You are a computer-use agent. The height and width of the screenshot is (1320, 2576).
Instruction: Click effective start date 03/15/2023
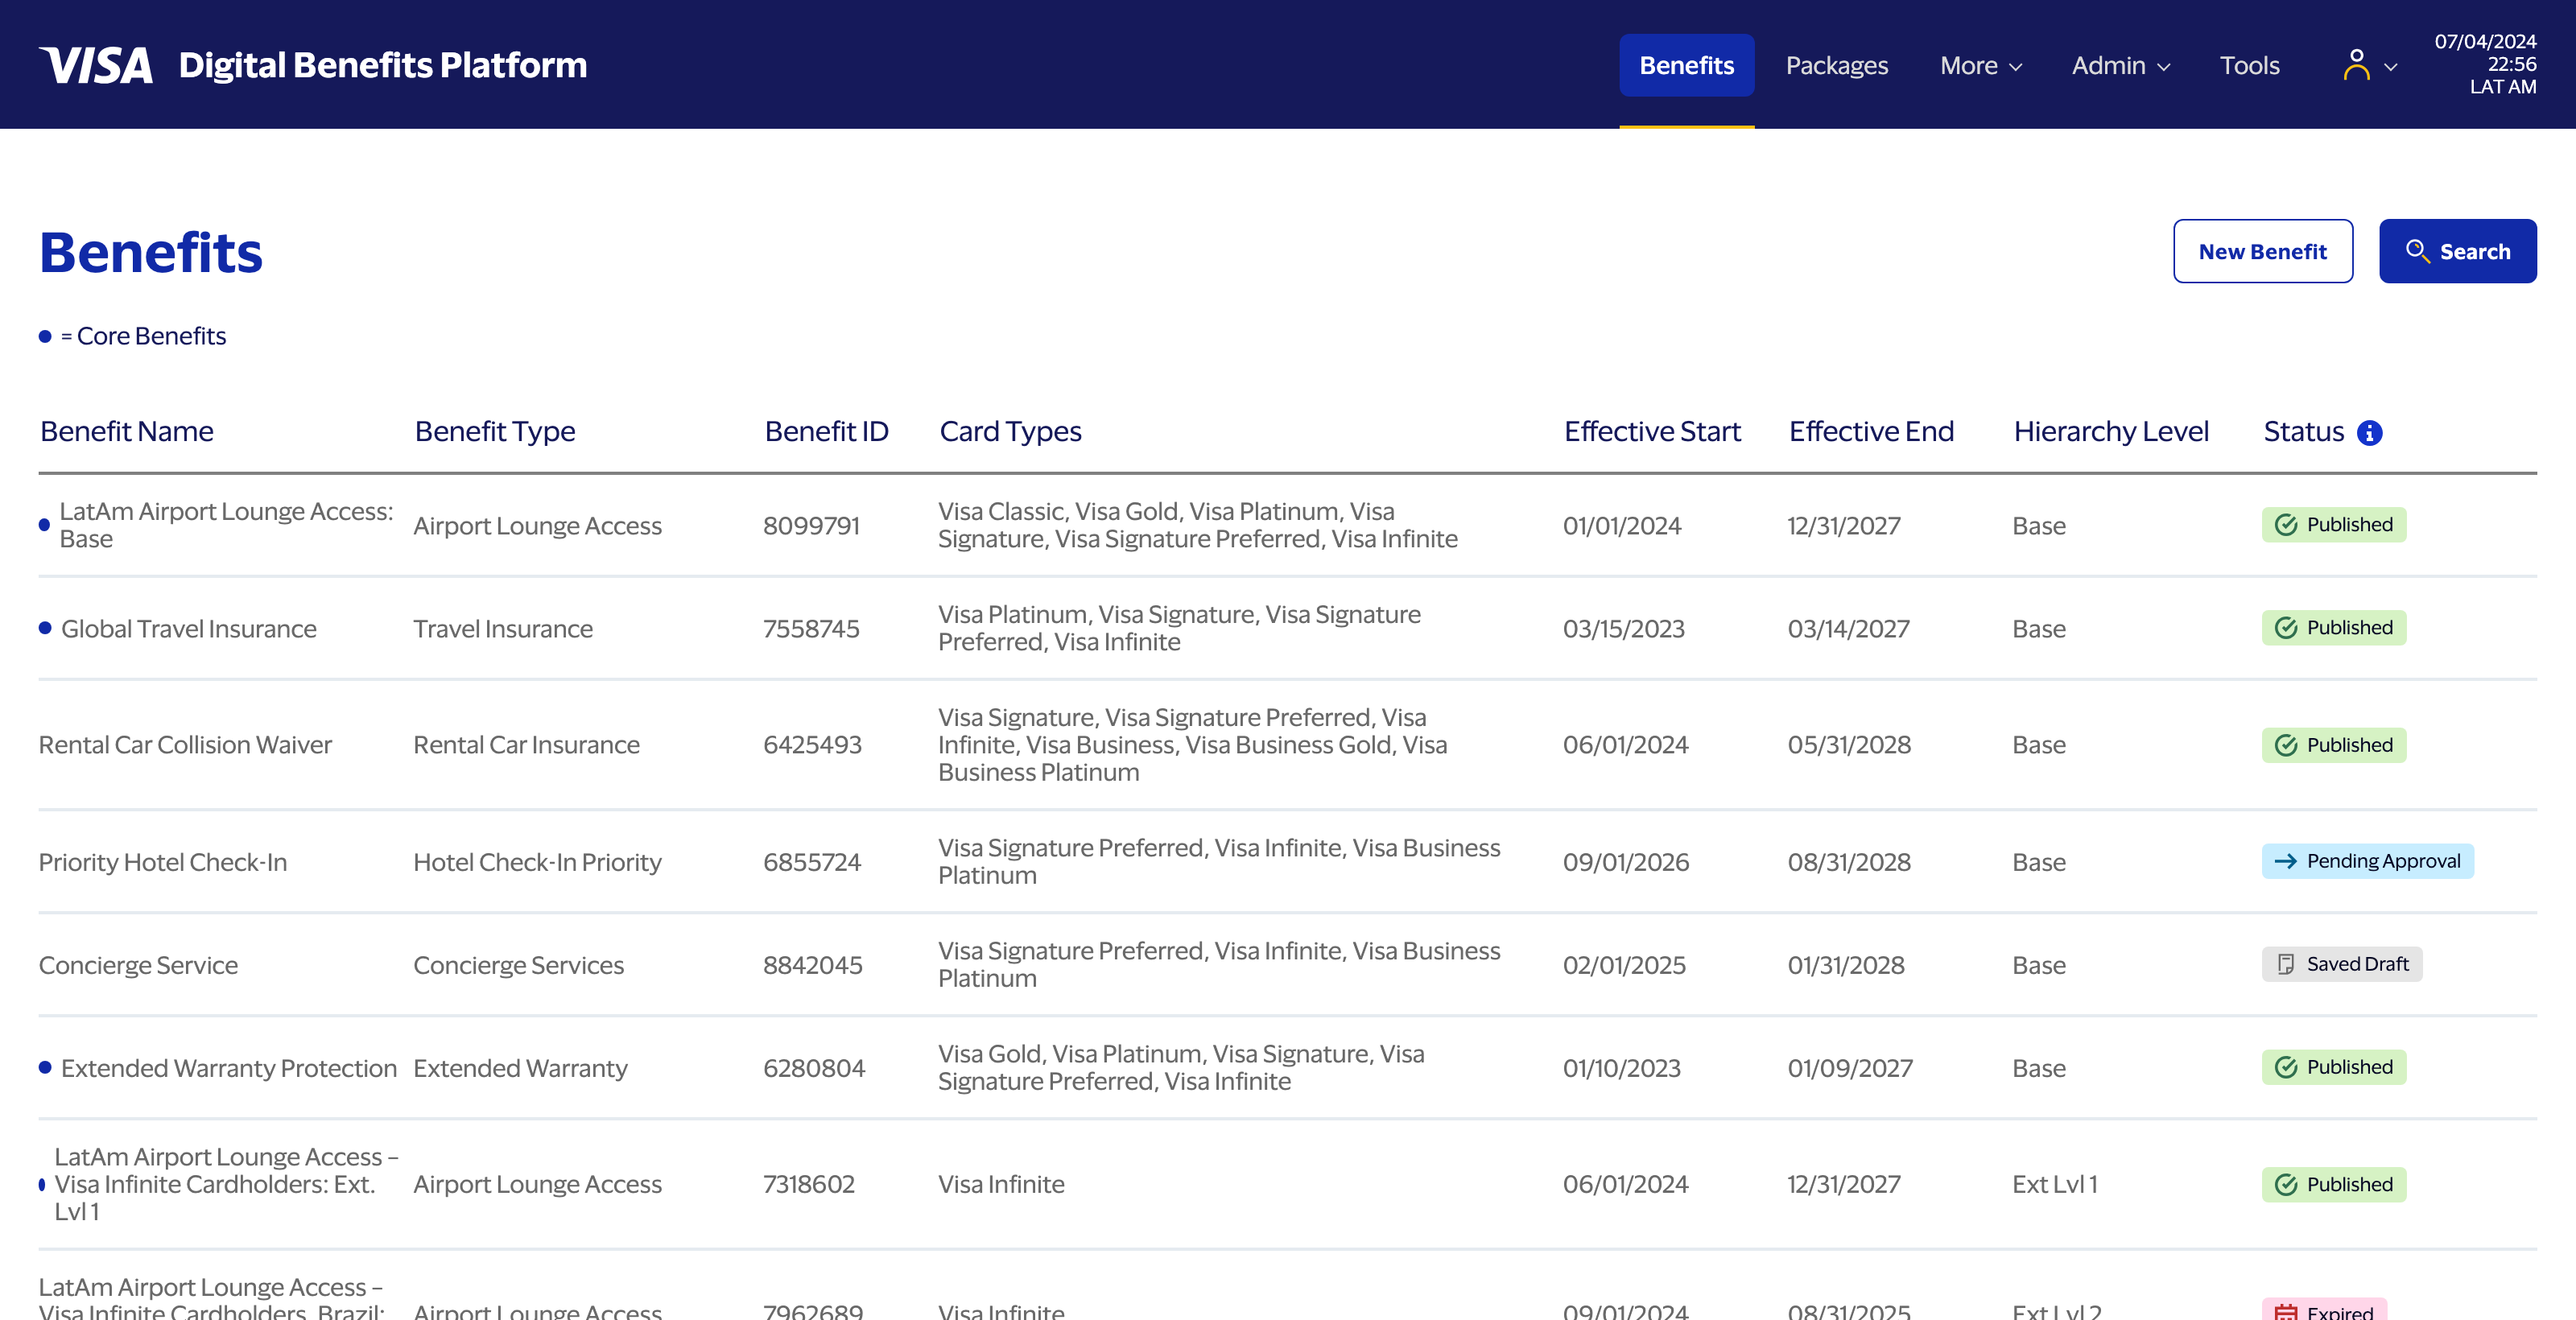1624,628
